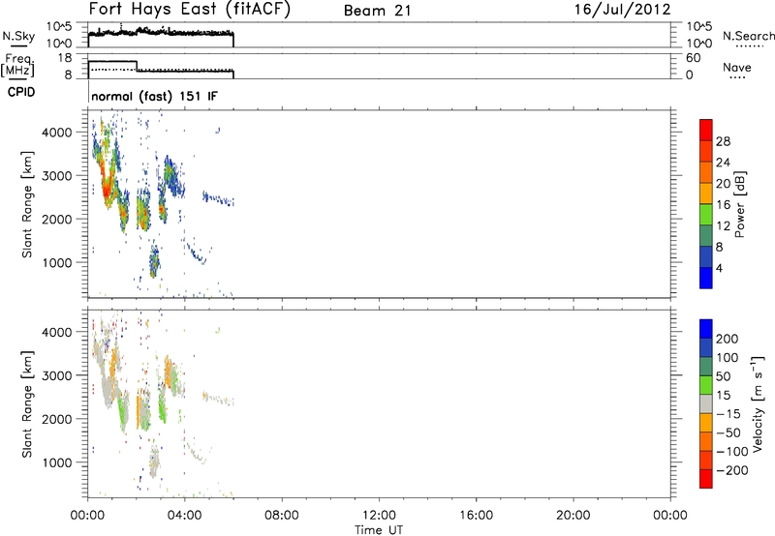Select 'Slant Range [km]' label of power panel
This screenshot has width=775, height=536.
point(27,204)
